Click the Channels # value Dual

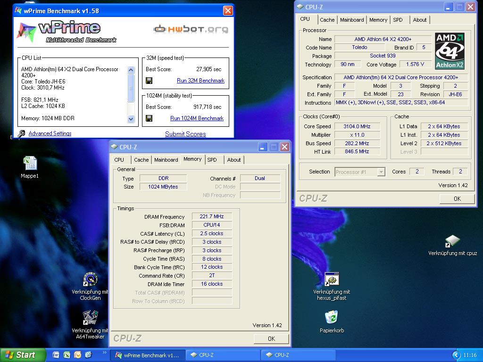point(260,178)
